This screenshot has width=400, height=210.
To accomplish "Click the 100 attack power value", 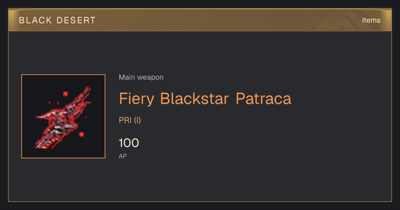I will coord(129,143).
